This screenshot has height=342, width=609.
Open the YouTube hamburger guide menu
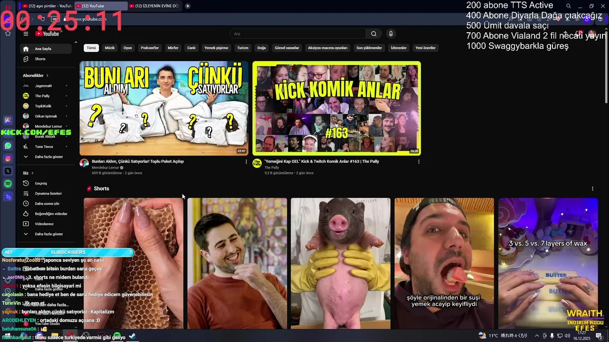coord(26,34)
